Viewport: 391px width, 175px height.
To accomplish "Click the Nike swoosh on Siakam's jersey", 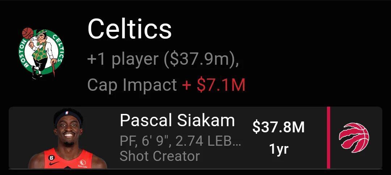I will click(x=54, y=163).
